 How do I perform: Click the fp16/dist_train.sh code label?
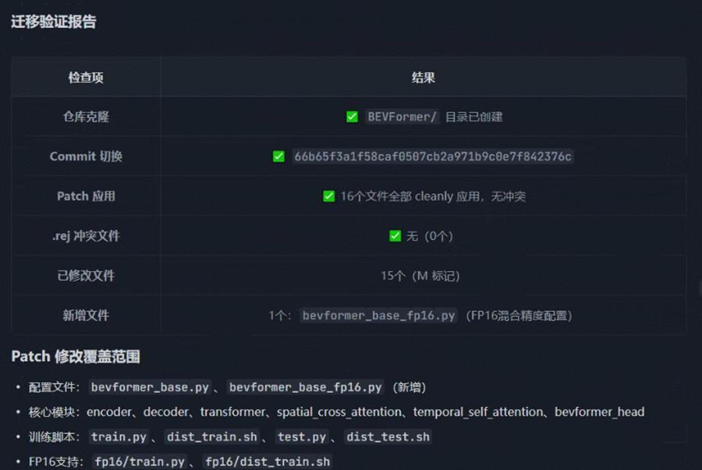pyautogui.click(x=268, y=461)
